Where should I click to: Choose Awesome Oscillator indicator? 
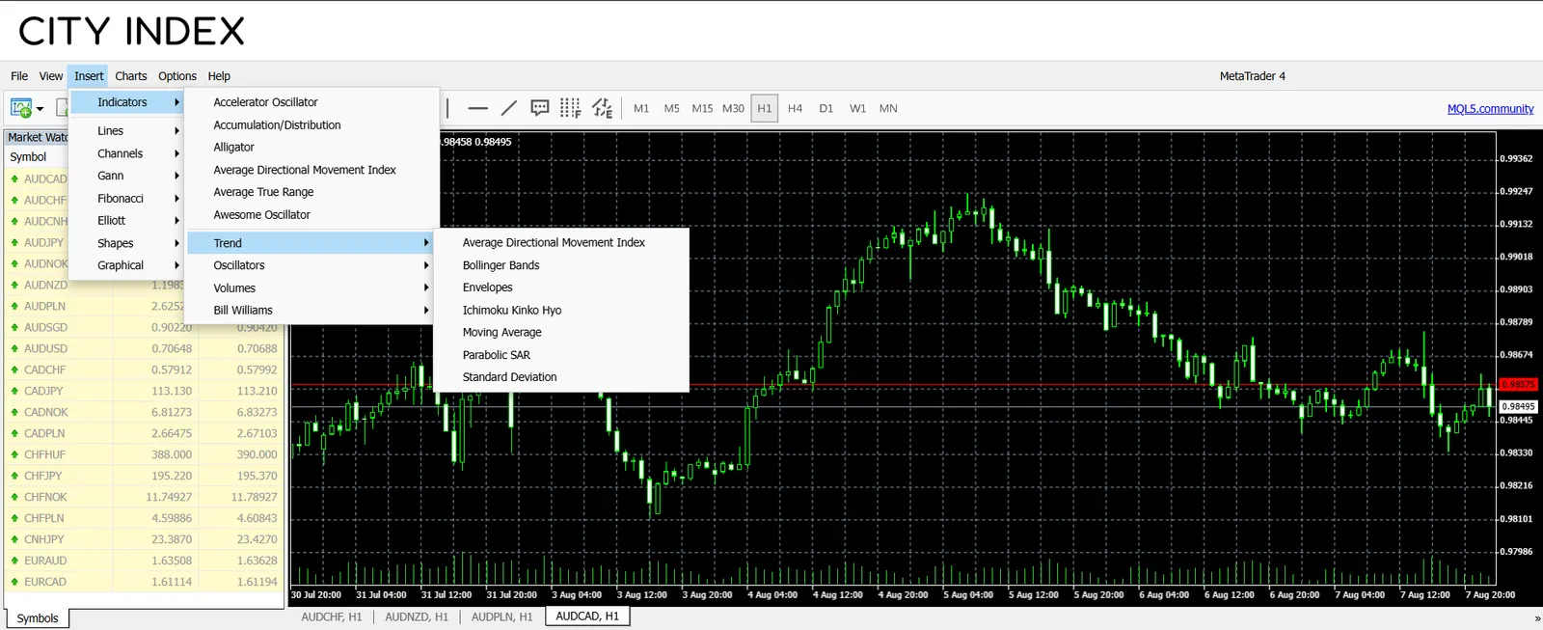(x=311, y=215)
